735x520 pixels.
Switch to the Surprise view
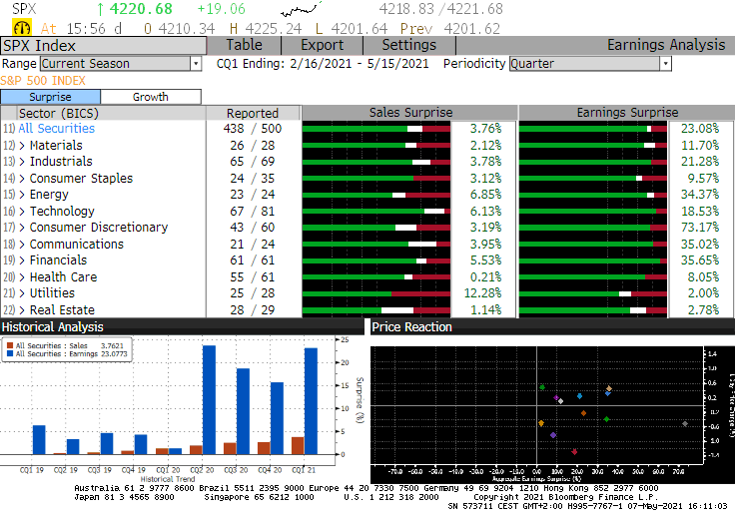(51, 97)
